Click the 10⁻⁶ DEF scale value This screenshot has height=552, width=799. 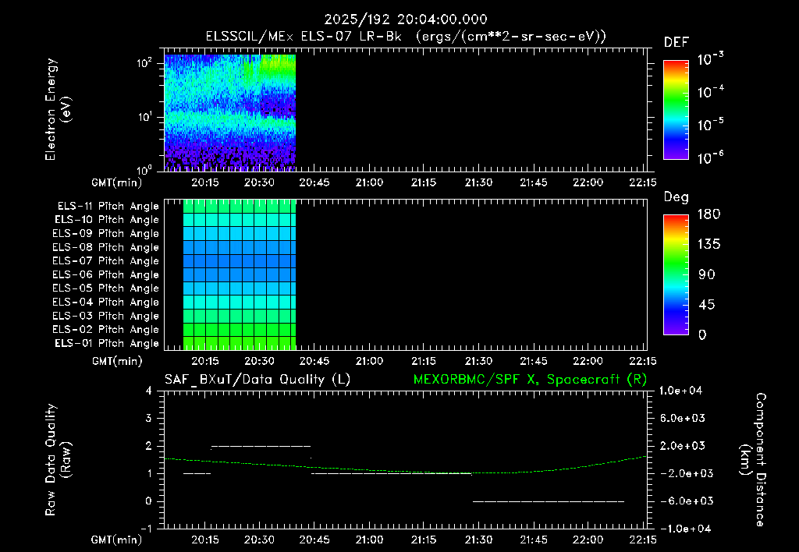point(710,157)
